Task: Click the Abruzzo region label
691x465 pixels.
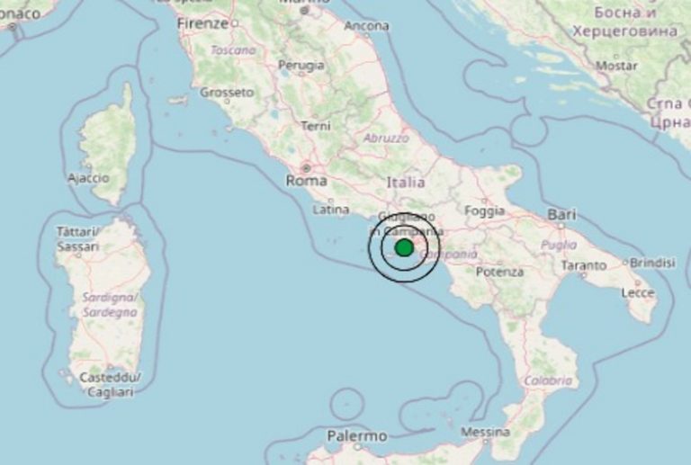Action: click(386, 139)
